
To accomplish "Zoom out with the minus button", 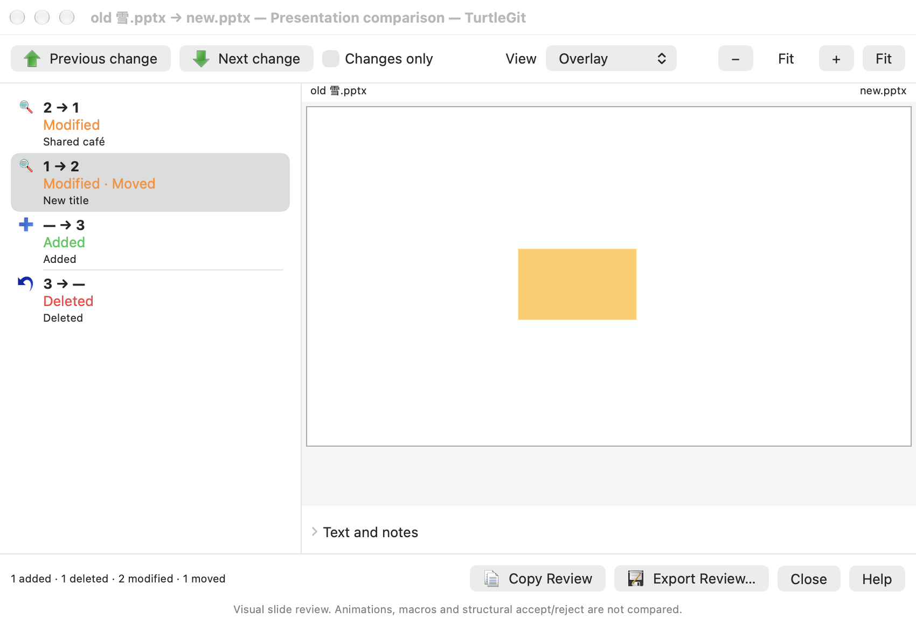I will tap(735, 58).
